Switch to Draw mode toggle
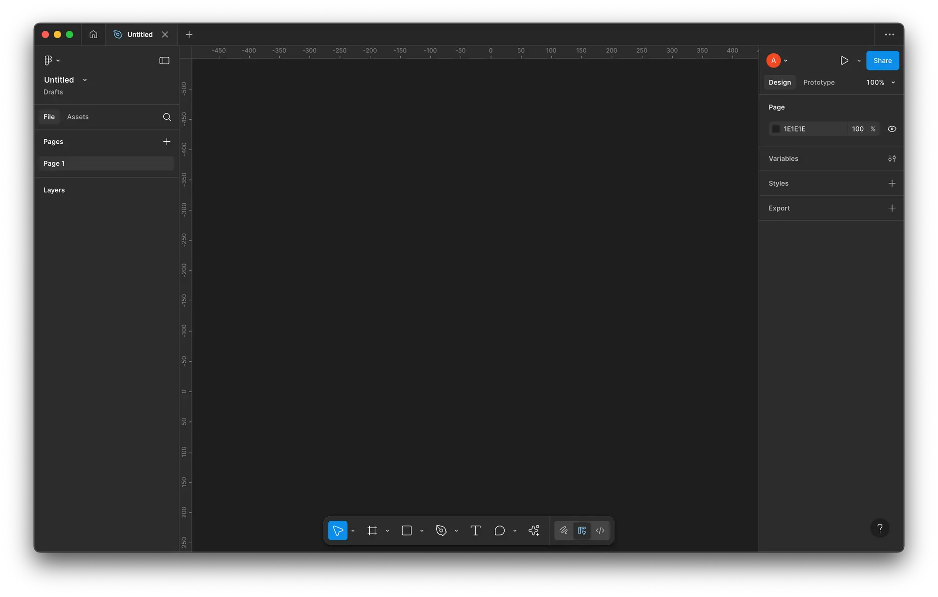Screen dimensions: 938x597 [x=564, y=531]
